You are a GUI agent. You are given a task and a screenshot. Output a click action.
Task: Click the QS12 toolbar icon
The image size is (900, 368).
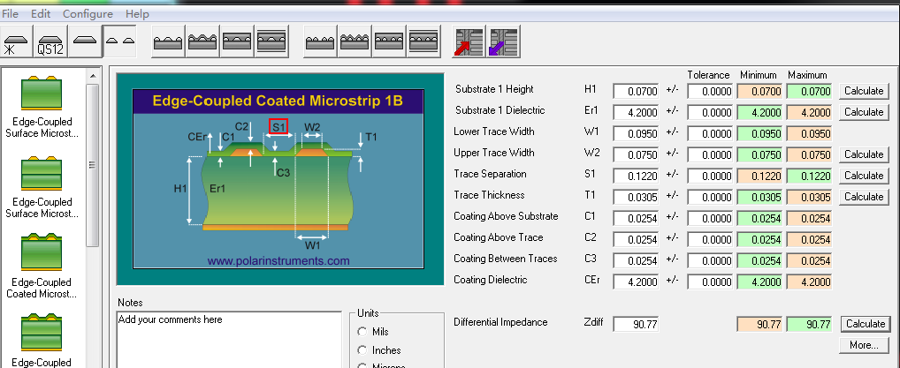[50, 42]
